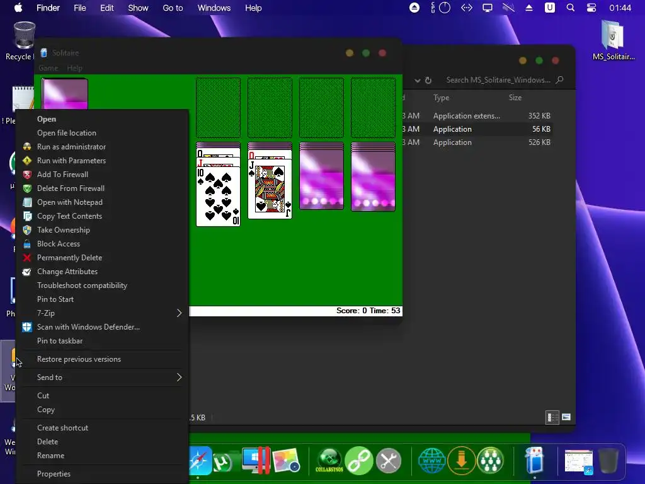
Task: Click the network arrows menu bar icon
Action: point(467,8)
